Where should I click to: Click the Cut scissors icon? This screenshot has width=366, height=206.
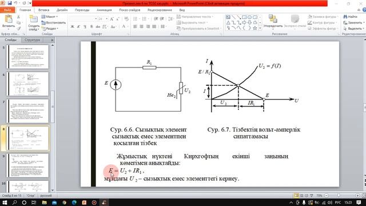[18, 17]
